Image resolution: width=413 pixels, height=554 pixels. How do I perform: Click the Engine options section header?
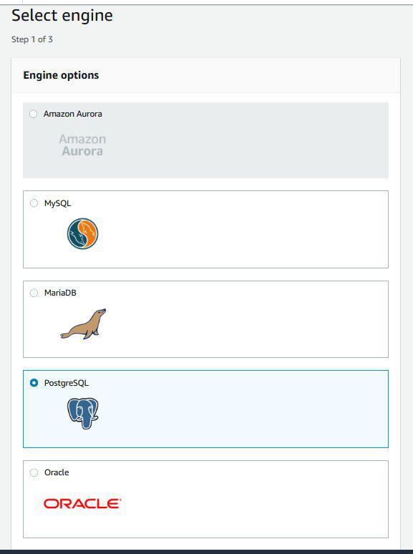coord(61,75)
